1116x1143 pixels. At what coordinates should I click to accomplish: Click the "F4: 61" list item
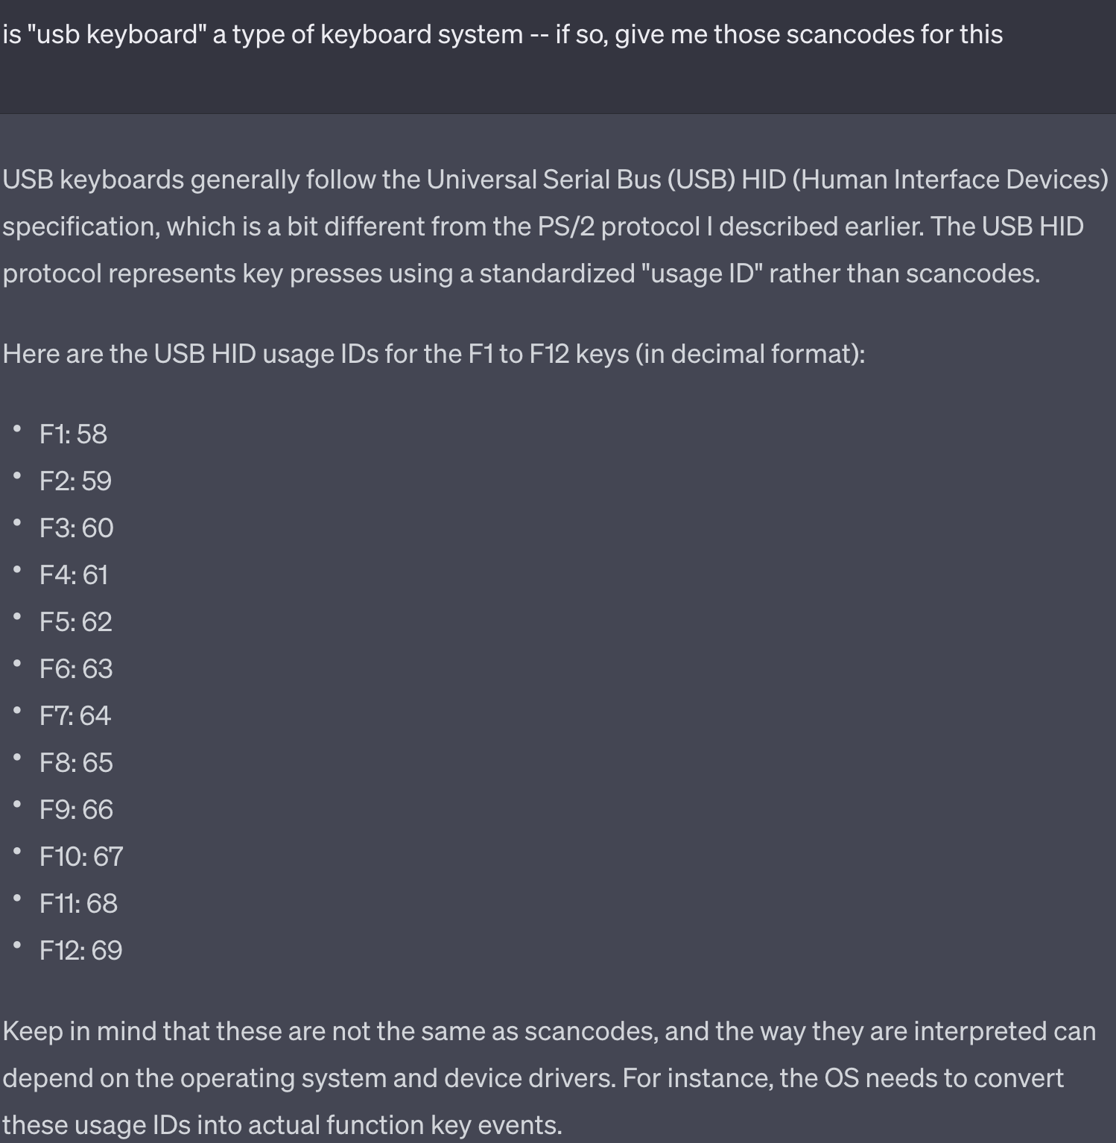coord(74,574)
